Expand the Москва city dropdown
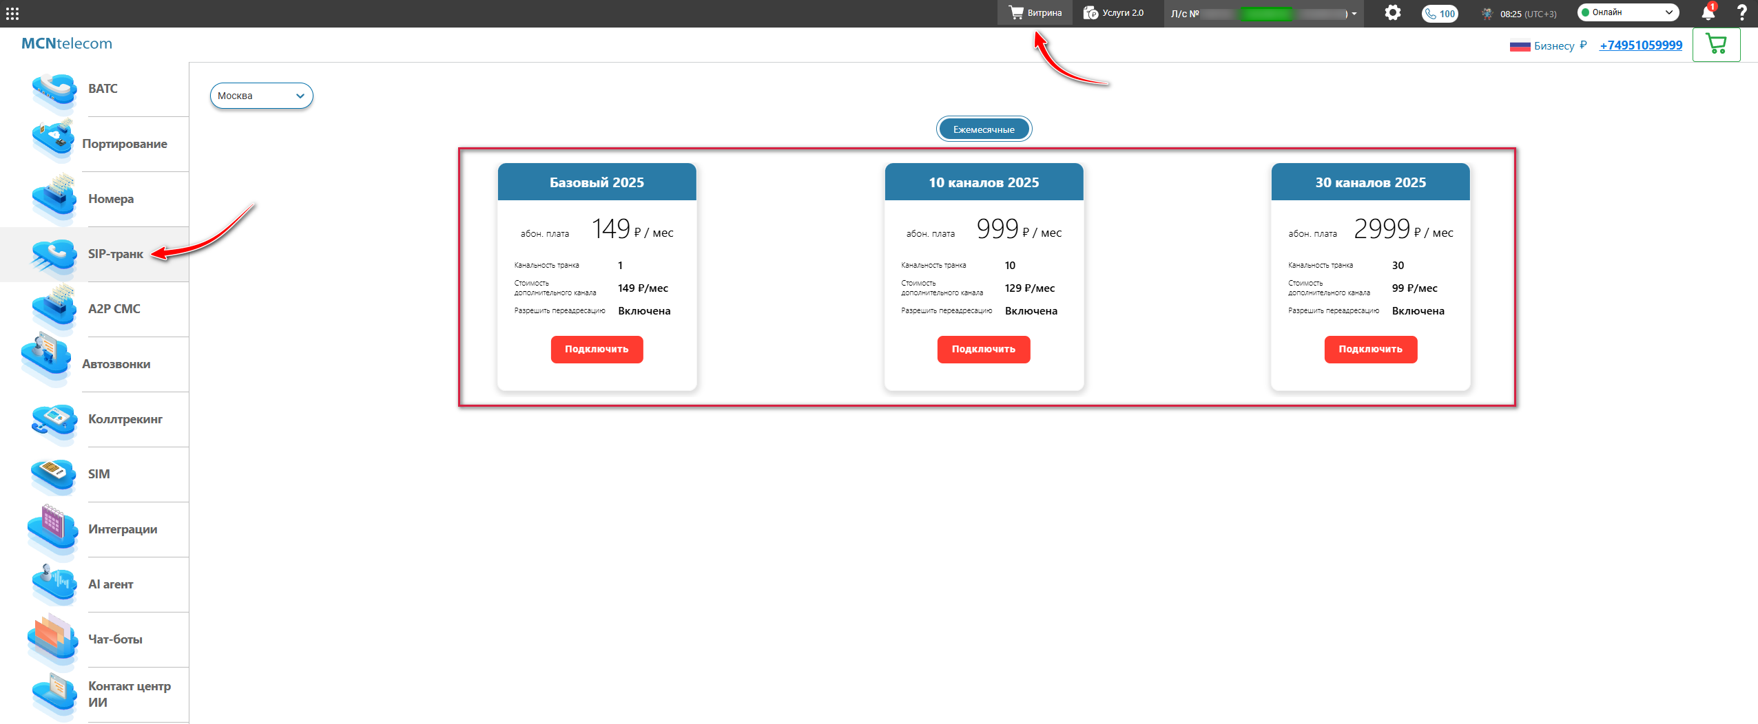 [261, 96]
